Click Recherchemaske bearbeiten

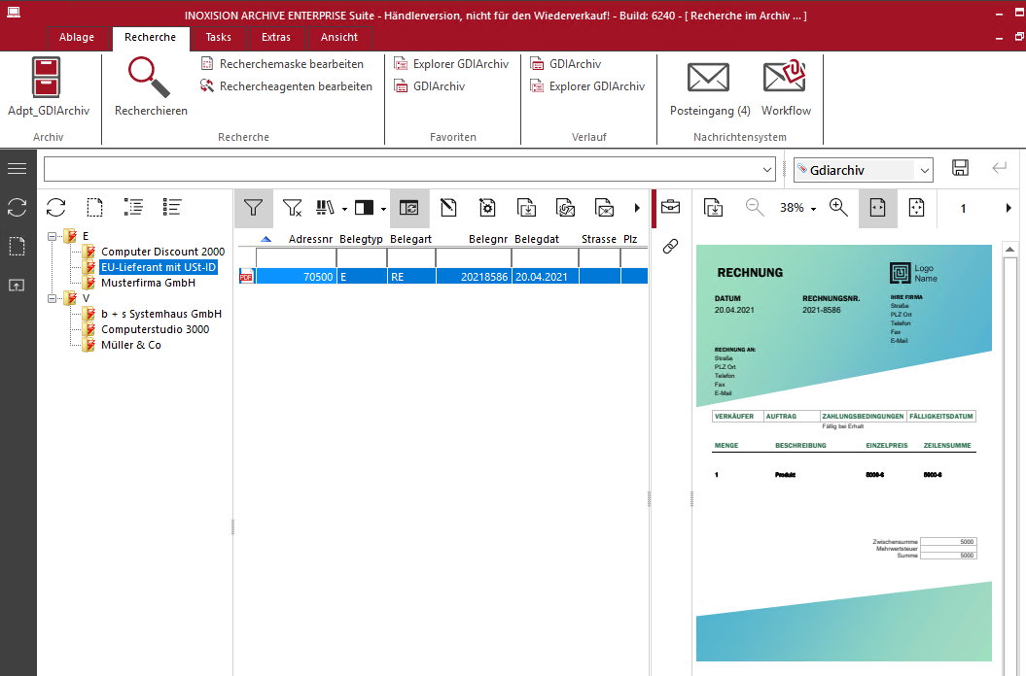point(291,64)
